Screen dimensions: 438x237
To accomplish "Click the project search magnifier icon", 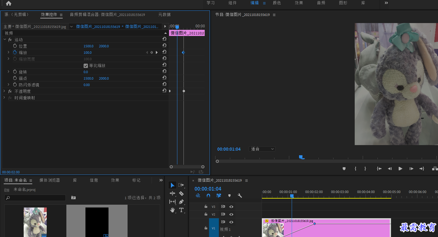I will 8,198.
